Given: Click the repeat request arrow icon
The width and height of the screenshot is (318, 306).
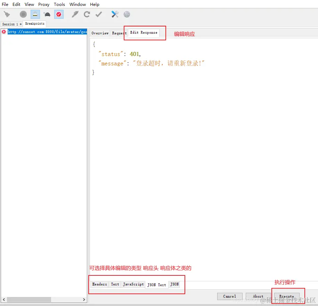Looking at the screenshot, I should click(x=87, y=14).
